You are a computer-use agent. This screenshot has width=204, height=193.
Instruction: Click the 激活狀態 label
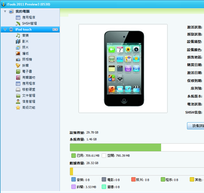(195, 27)
